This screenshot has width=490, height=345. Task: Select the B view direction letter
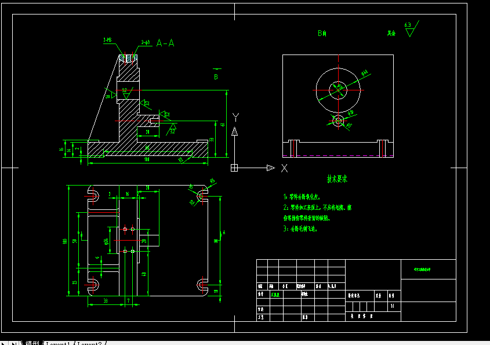coord(216,77)
